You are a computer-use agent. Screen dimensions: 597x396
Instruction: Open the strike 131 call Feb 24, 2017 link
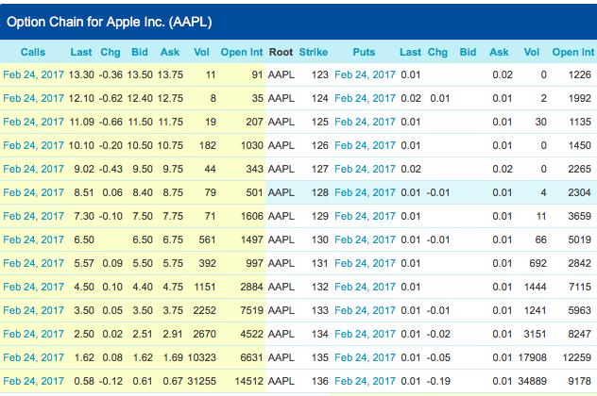click(33, 263)
